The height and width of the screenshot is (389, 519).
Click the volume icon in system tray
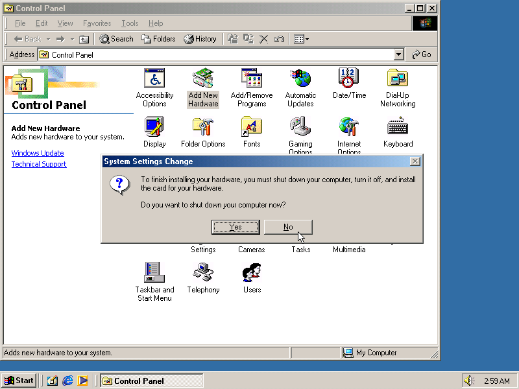tap(469, 381)
